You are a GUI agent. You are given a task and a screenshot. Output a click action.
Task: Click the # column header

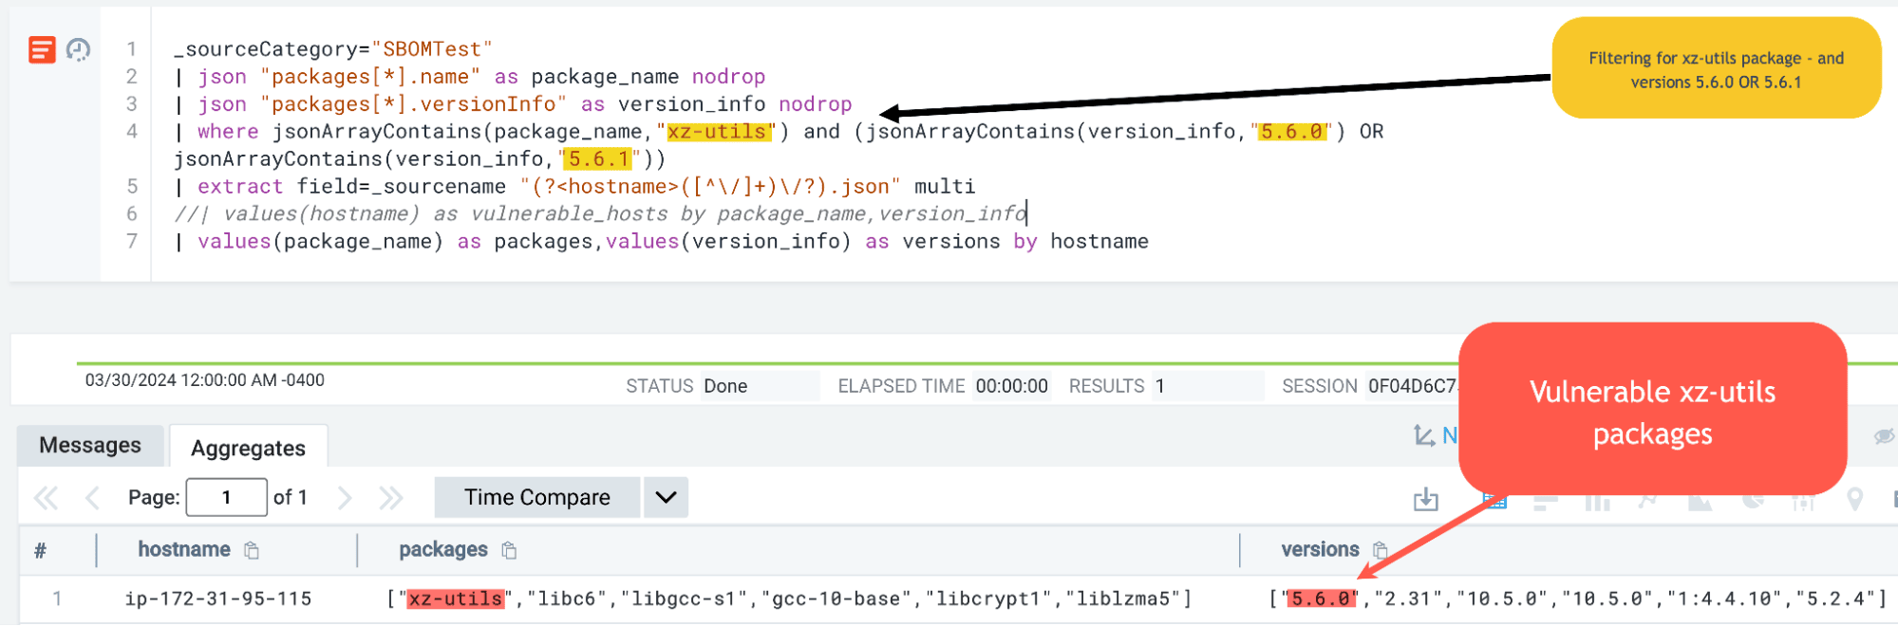(x=40, y=550)
